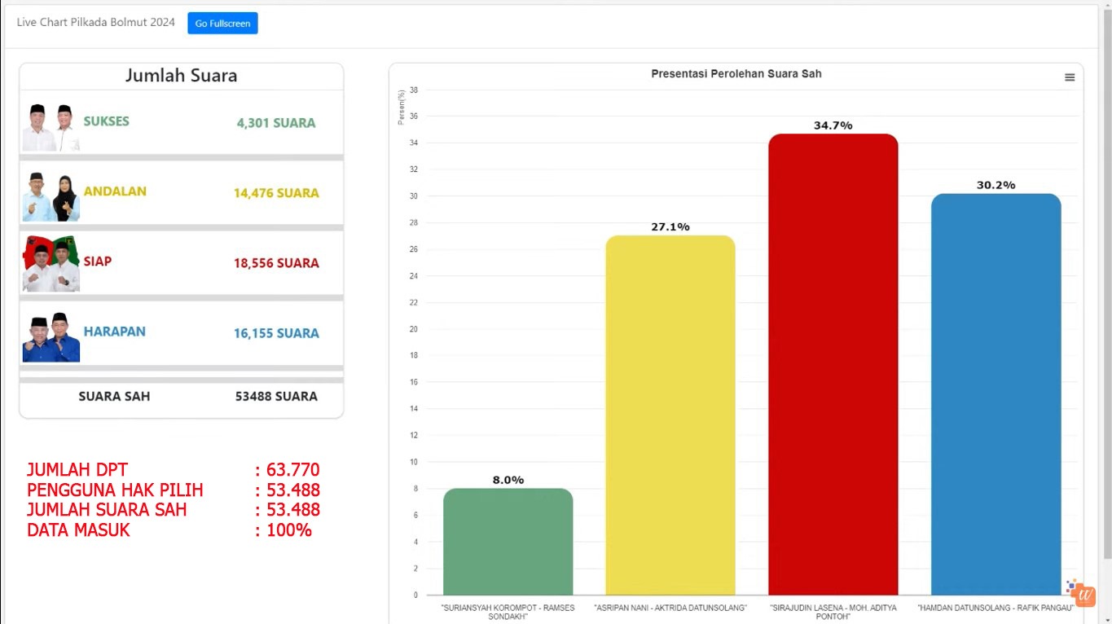This screenshot has width=1112, height=624.
Task: Click the 18,556 SUARA vote count
Action: (276, 263)
